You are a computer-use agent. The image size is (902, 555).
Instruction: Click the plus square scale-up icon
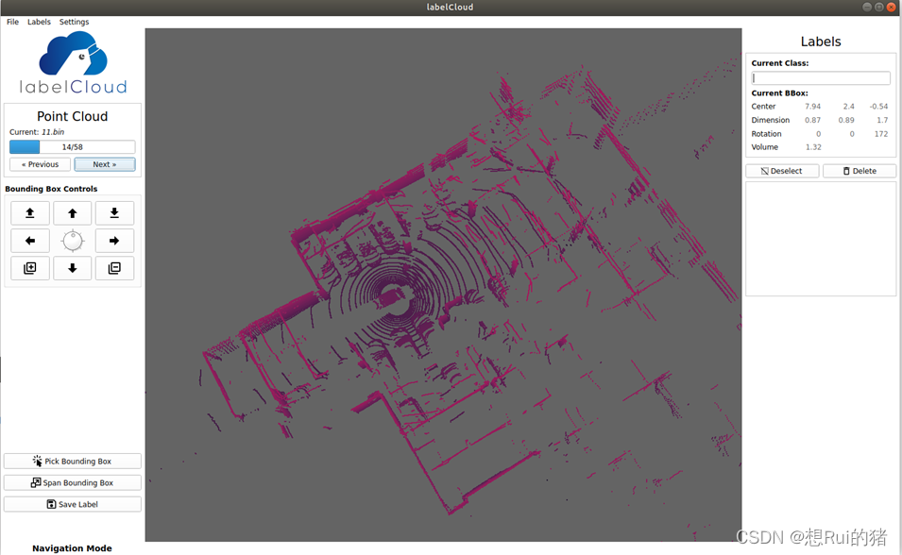[x=30, y=268]
